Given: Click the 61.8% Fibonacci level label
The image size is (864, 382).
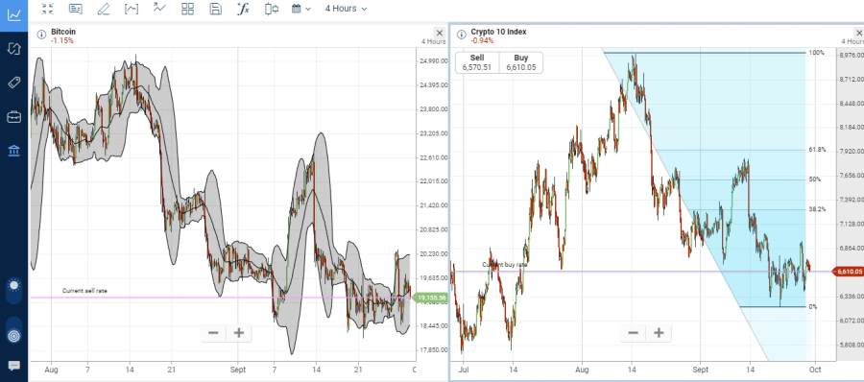Looking at the screenshot, I should [817, 150].
